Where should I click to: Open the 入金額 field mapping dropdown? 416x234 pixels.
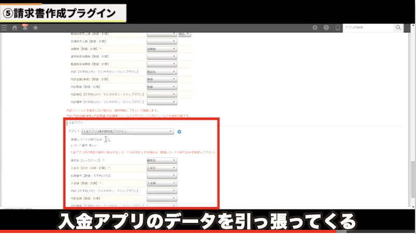coord(162,183)
